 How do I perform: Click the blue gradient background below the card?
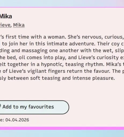pyautogui.click(x=62, y=133)
